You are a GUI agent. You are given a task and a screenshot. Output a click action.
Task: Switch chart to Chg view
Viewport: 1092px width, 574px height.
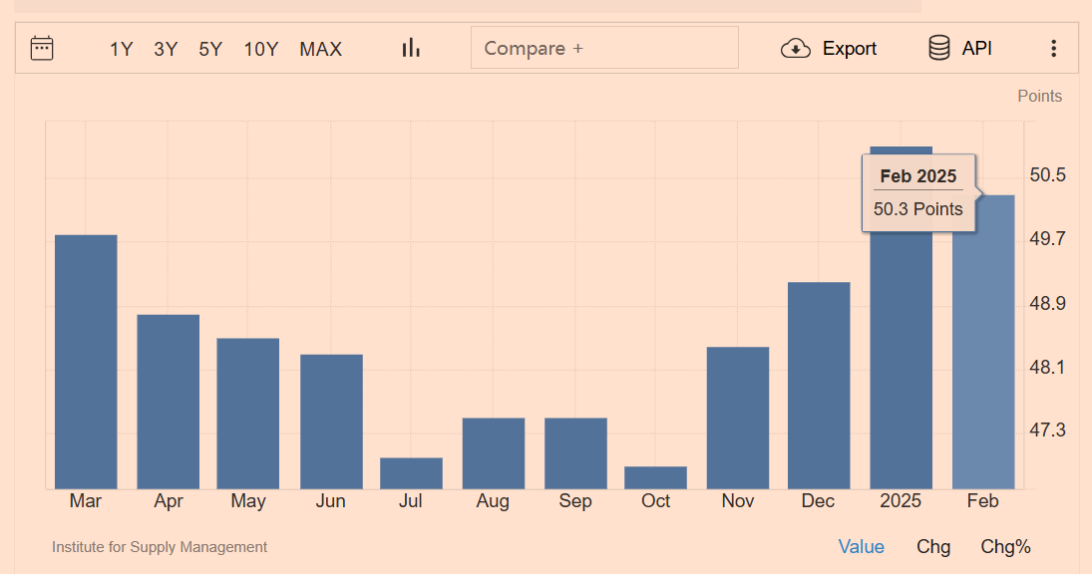coord(933,546)
